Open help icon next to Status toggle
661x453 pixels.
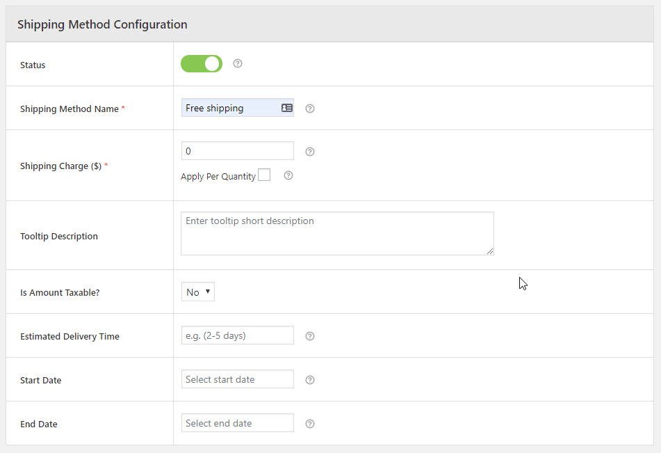[x=238, y=63]
